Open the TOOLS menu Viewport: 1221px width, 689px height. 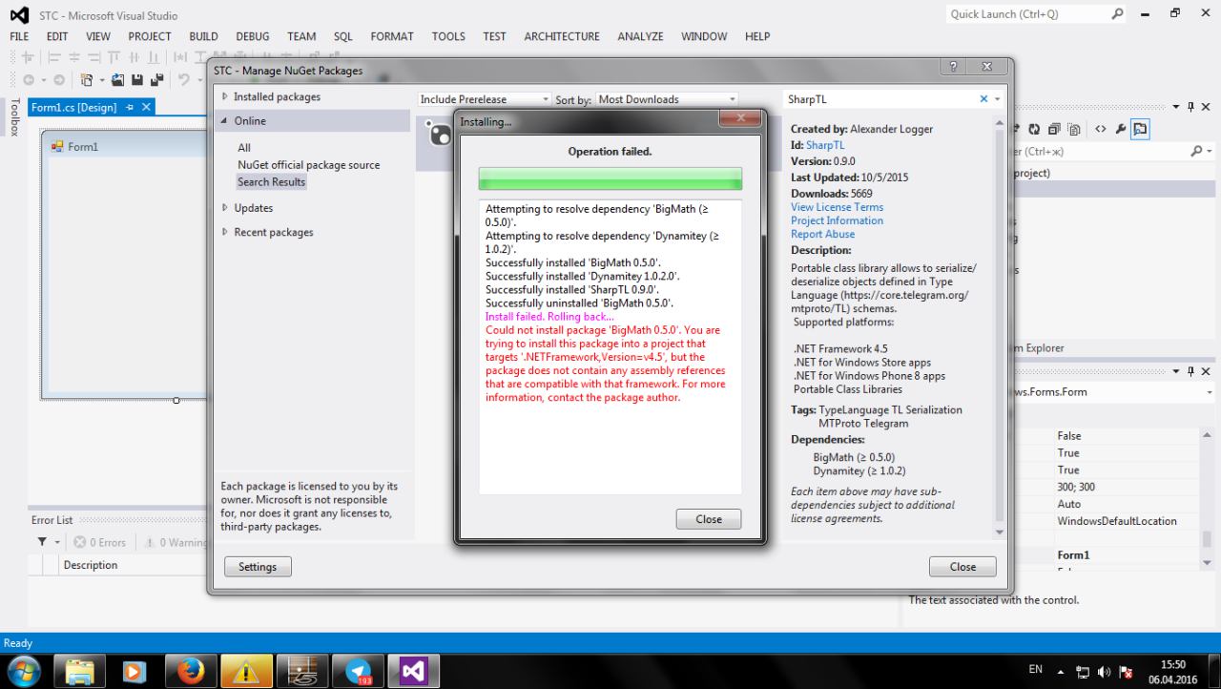(448, 36)
